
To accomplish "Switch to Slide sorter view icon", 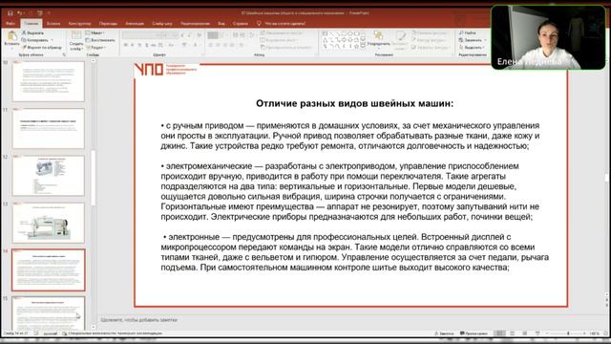I will pyautogui.click(x=513, y=333).
